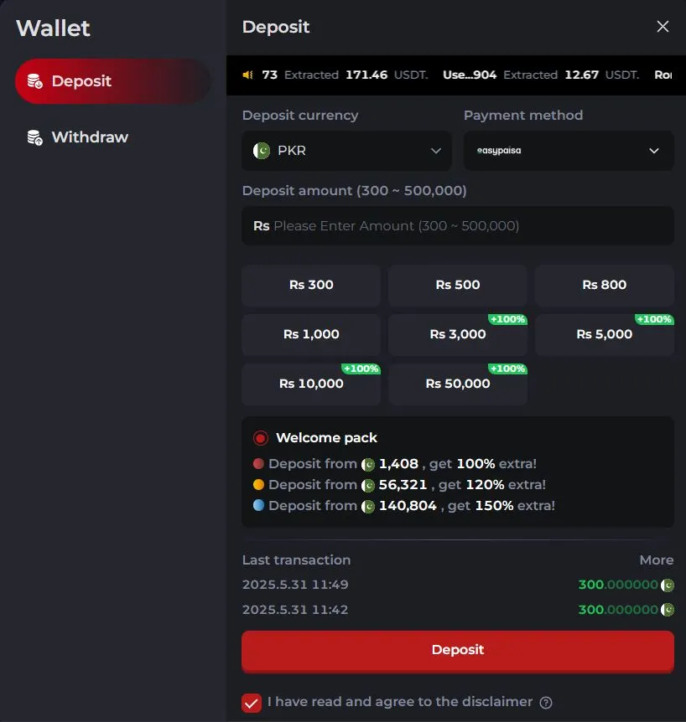Screen dimensions: 686x722
Task: Select the Rs 1,000 preset amount
Action: 311,334
